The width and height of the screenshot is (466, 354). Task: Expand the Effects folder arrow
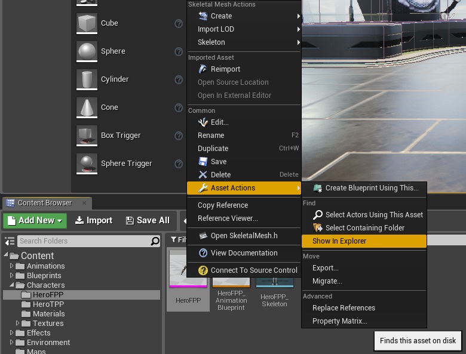click(x=11, y=333)
